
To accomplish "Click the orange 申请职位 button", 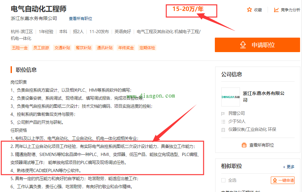I will (257, 45).
